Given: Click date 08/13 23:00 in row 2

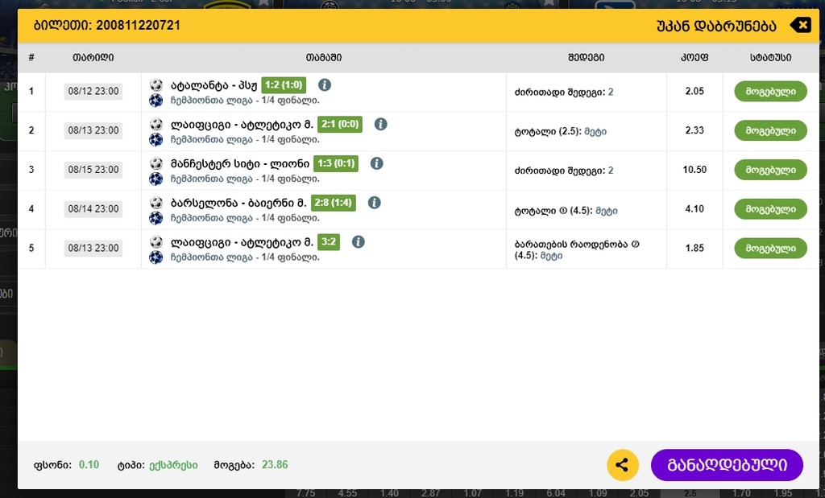Looking at the screenshot, I should click(x=93, y=130).
